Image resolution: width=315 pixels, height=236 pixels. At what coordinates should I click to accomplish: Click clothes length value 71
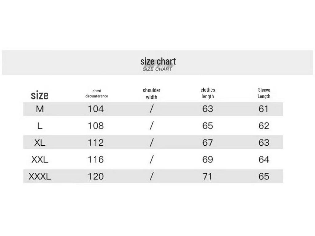coord(208,176)
